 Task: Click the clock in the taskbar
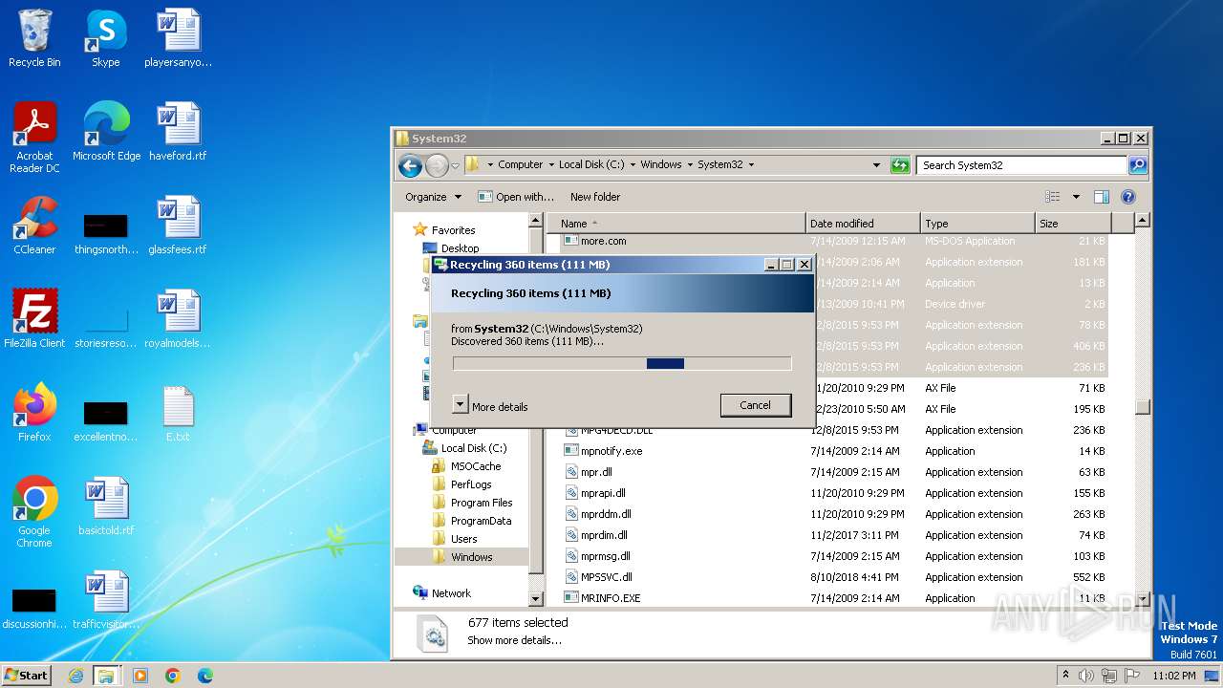click(x=1173, y=676)
